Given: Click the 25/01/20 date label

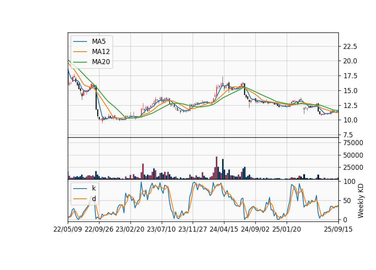Looking at the screenshot, I should tap(287, 229).
